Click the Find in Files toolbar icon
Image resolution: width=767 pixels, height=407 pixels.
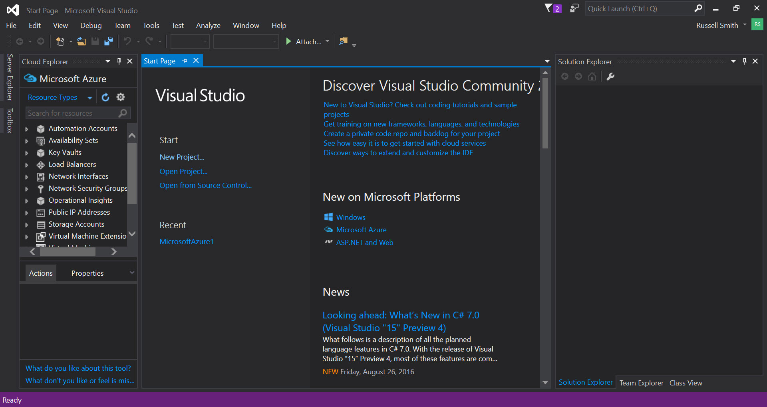[x=343, y=41]
